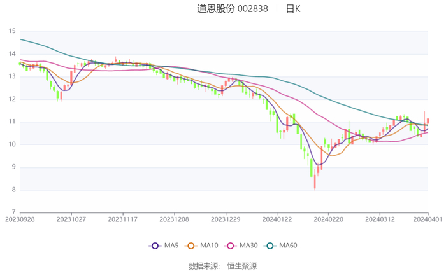Click the 20230928 start date axis label
Screen dimensions: 446x271
tap(20, 218)
